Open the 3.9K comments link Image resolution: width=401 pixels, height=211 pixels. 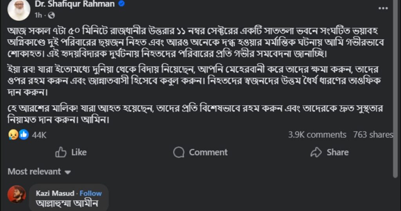coord(317,135)
